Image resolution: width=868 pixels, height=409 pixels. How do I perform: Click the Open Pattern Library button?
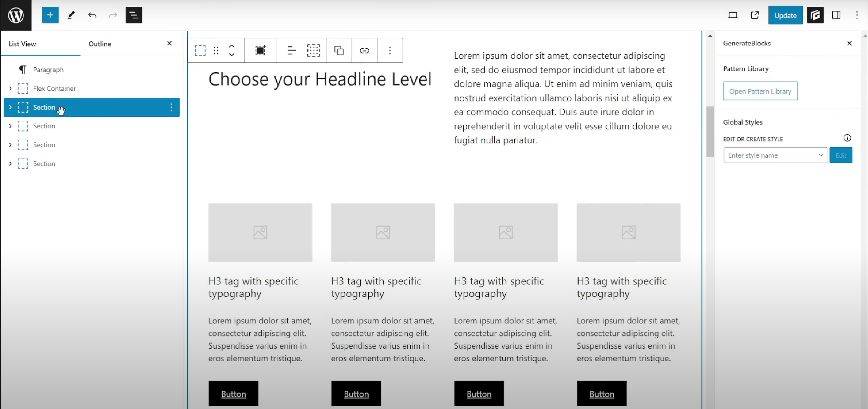(760, 91)
